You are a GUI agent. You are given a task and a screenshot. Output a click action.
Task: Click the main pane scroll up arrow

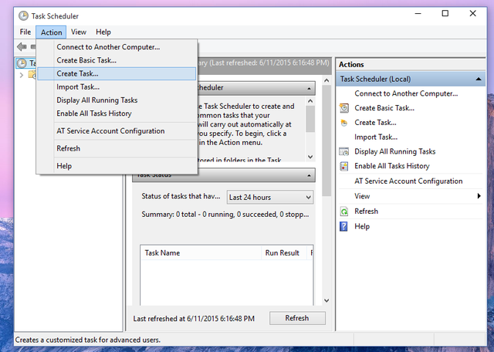coord(327,81)
